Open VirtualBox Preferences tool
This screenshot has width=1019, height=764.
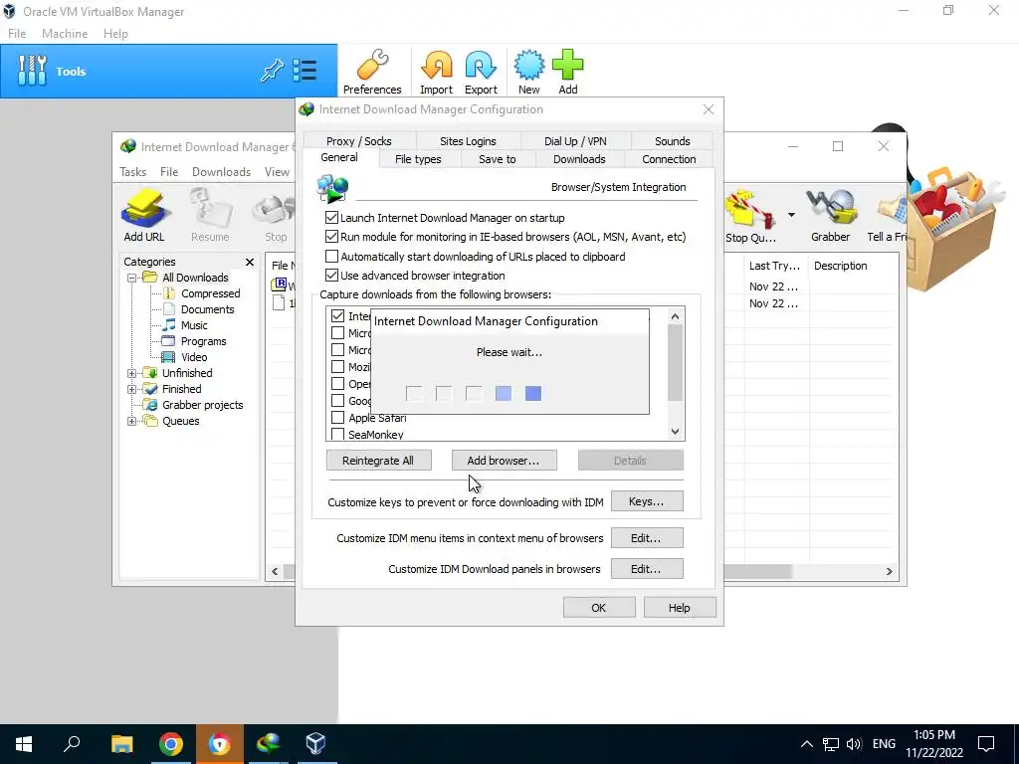(x=372, y=72)
